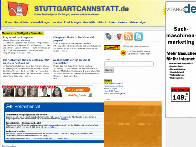The height and width of the screenshot is (147, 196).
Task: Click the Starterpaket 149 Euro price box
Action: pyautogui.click(x=180, y=95)
